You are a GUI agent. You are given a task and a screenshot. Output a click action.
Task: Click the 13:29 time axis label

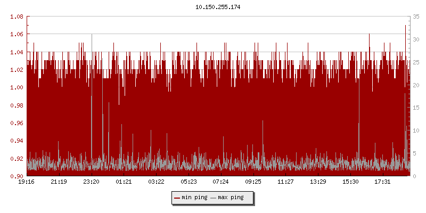pyautogui.click(x=318, y=182)
